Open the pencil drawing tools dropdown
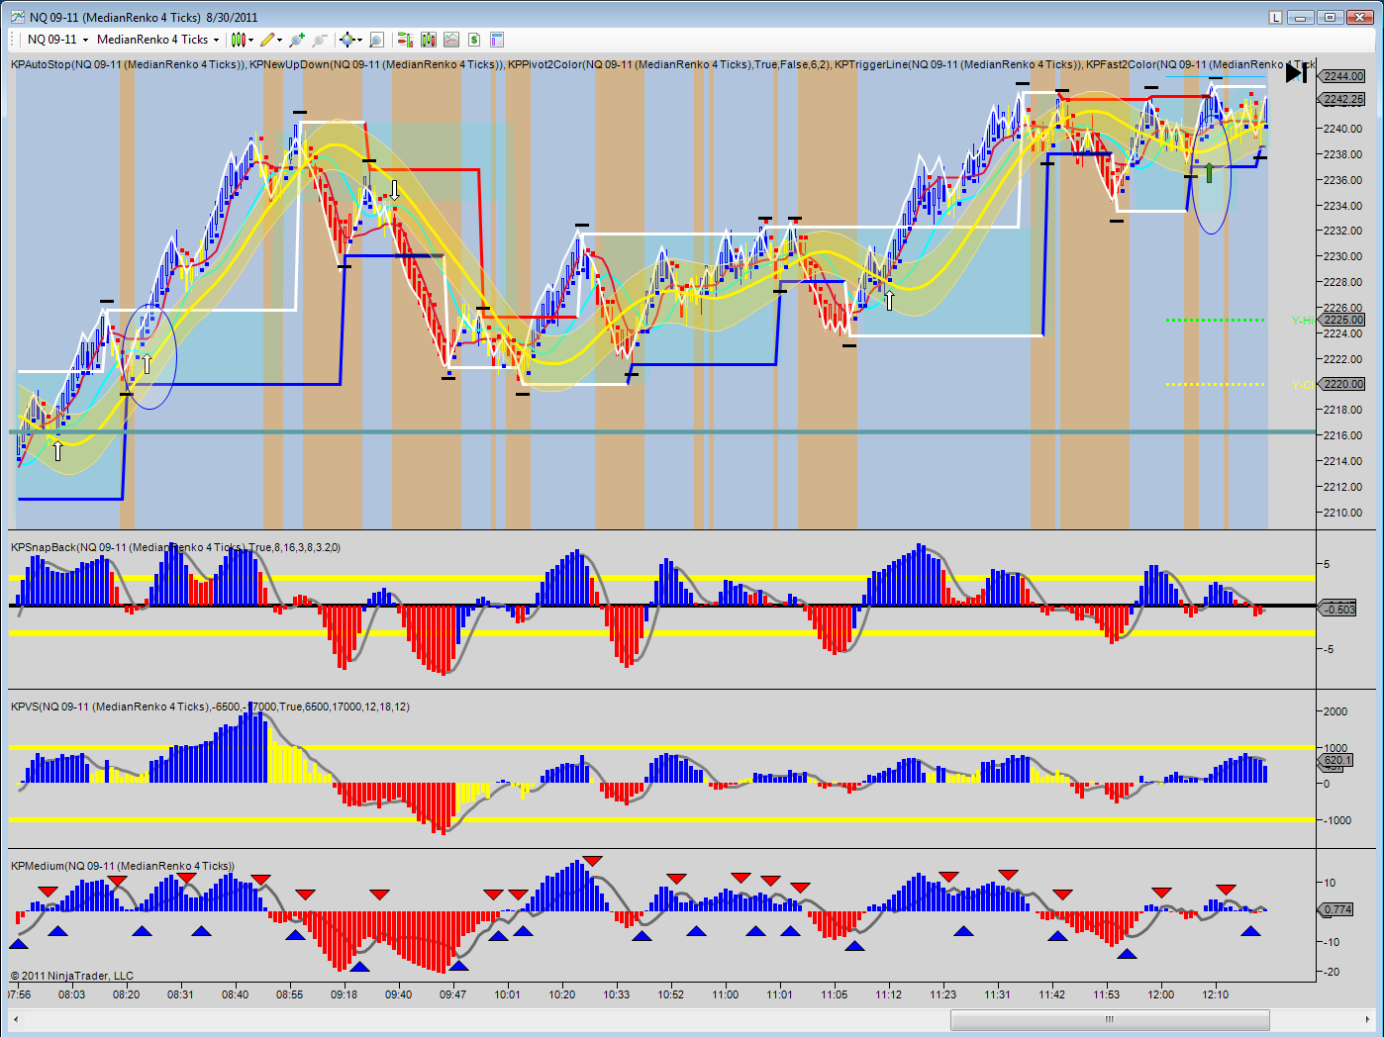Image resolution: width=1384 pixels, height=1037 pixels. pos(271,40)
